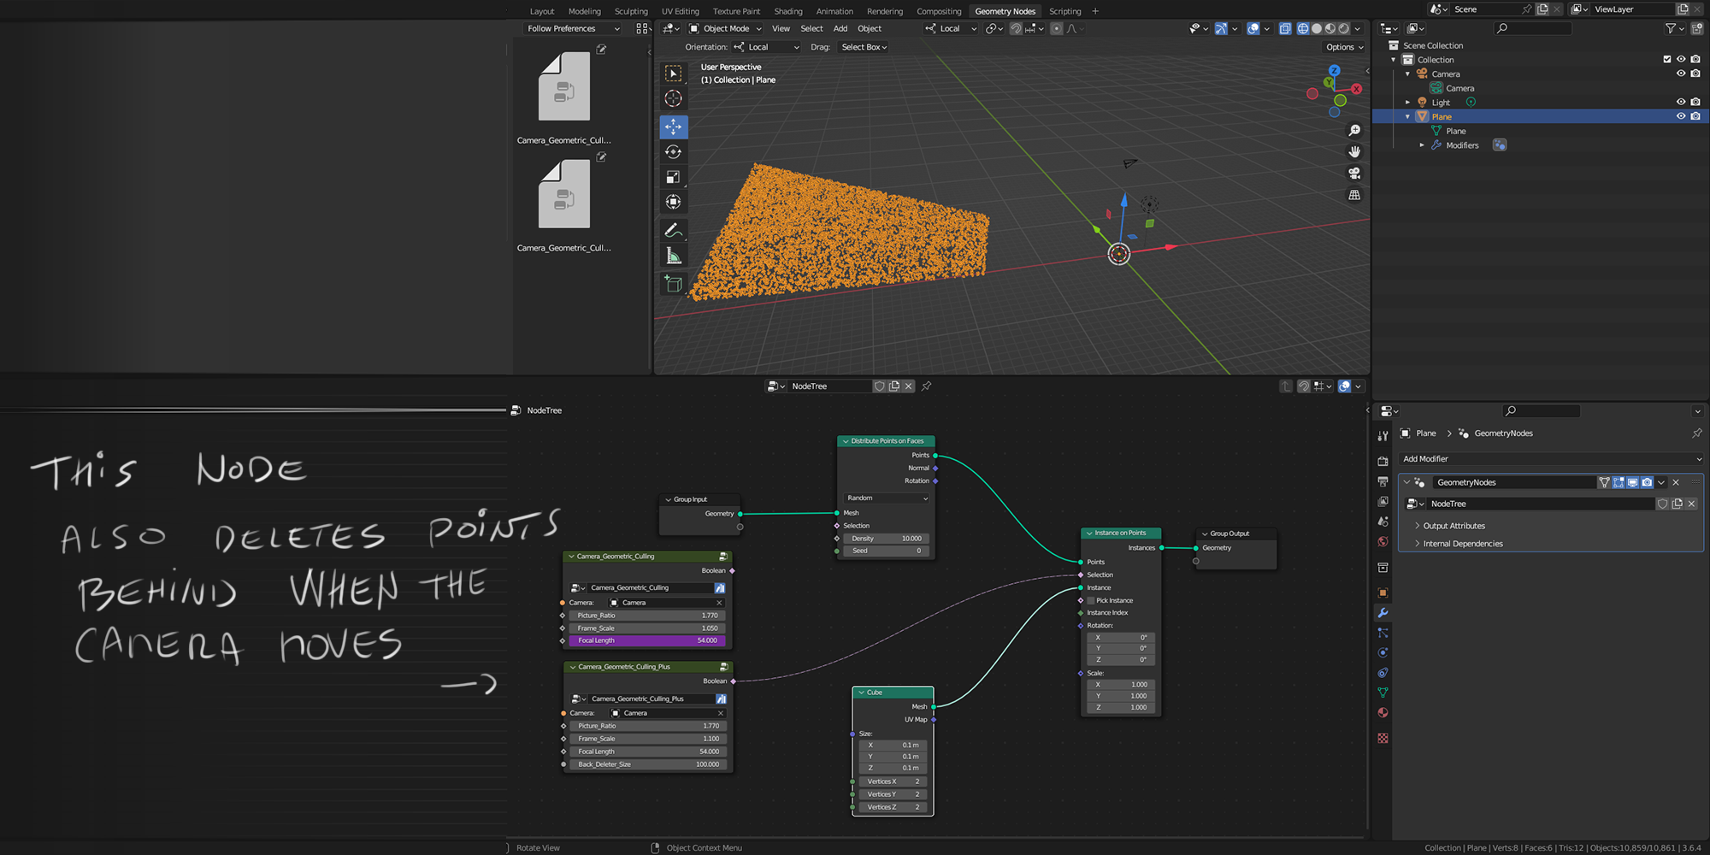Activate the Add Cube tool
This screenshot has width=1710, height=855.
click(674, 284)
